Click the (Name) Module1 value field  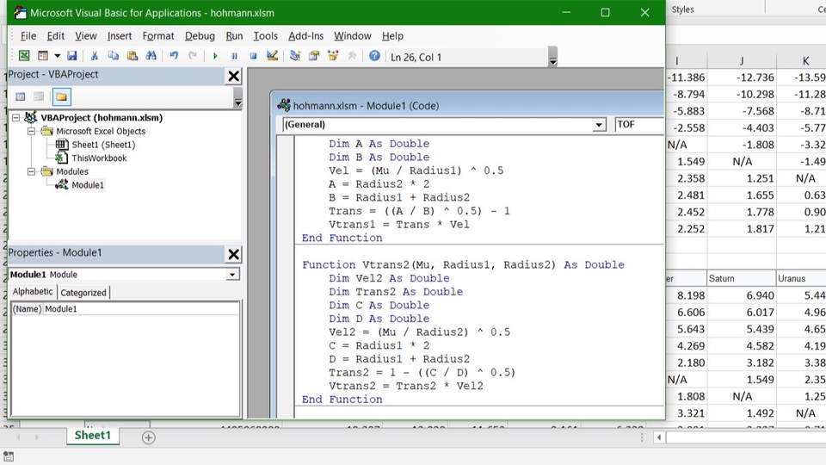click(140, 309)
